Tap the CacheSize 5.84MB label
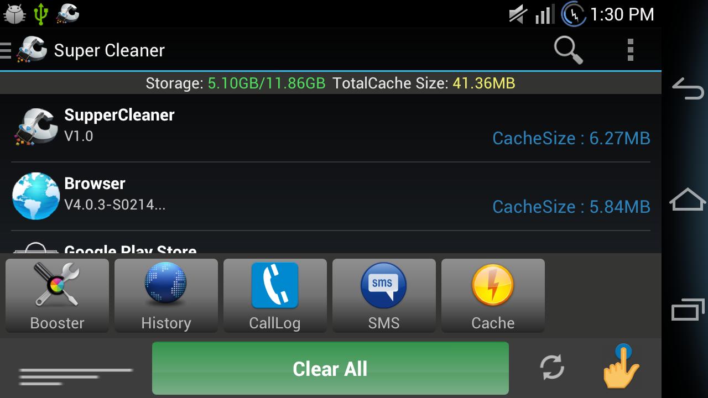The width and height of the screenshot is (708, 398). coord(571,207)
